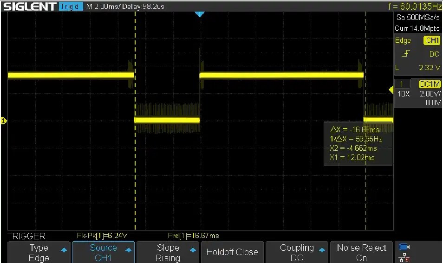Toggle Noise Reject On setting
Image resolution: width=443 pixels, height=263 pixels.
point(361,252)
